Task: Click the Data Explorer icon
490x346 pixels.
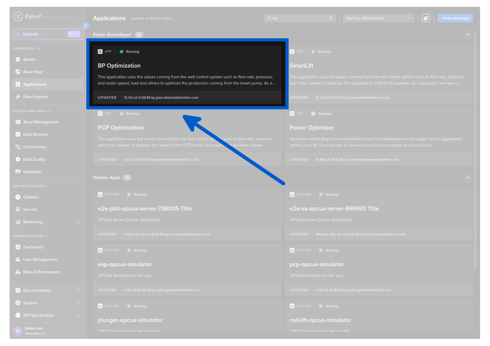Action: [x=18, y=97]
